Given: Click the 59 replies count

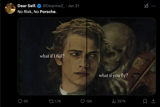Looking at the screenshot, I should tap(26, 101).
